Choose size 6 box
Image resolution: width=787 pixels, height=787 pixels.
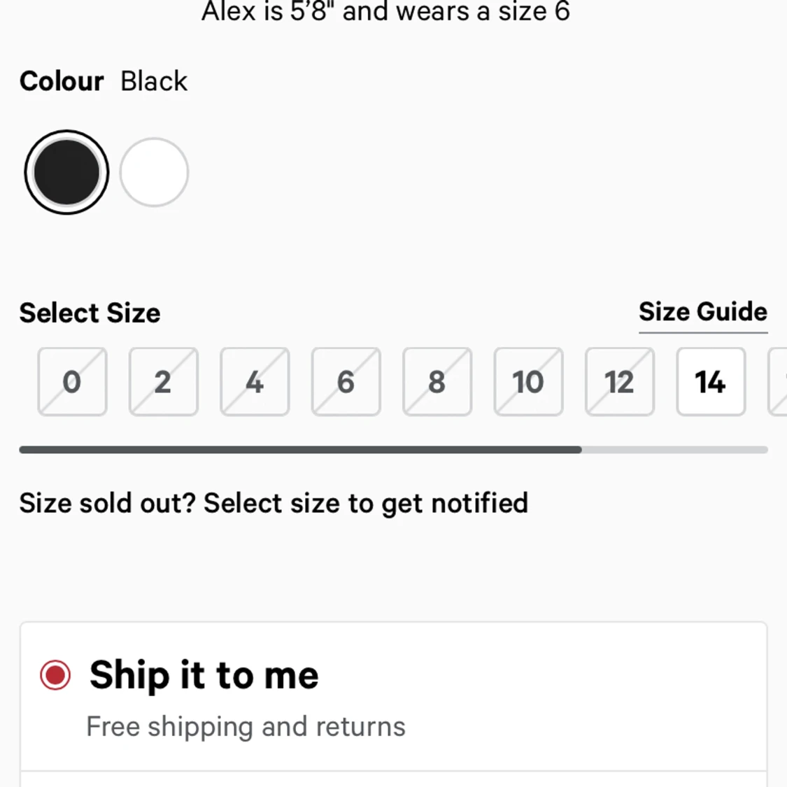(346, 382)
